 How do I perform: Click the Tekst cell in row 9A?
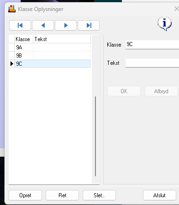click(62, 47)
